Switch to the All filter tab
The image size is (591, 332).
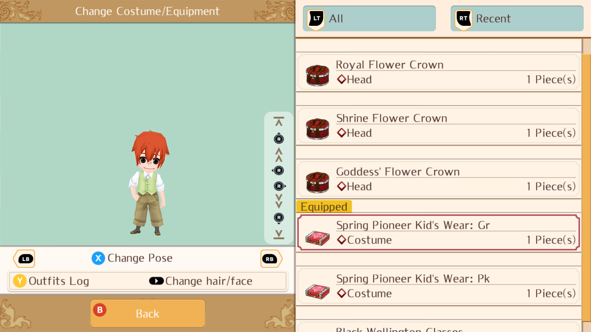pos(369,18)
